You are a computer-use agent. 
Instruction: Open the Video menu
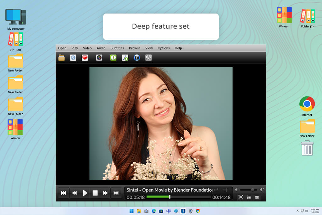pos(87,48)
